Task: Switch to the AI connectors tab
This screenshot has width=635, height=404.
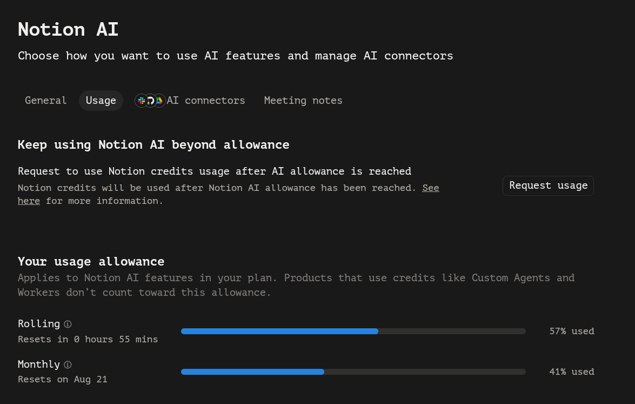Action: coord(190,101)
